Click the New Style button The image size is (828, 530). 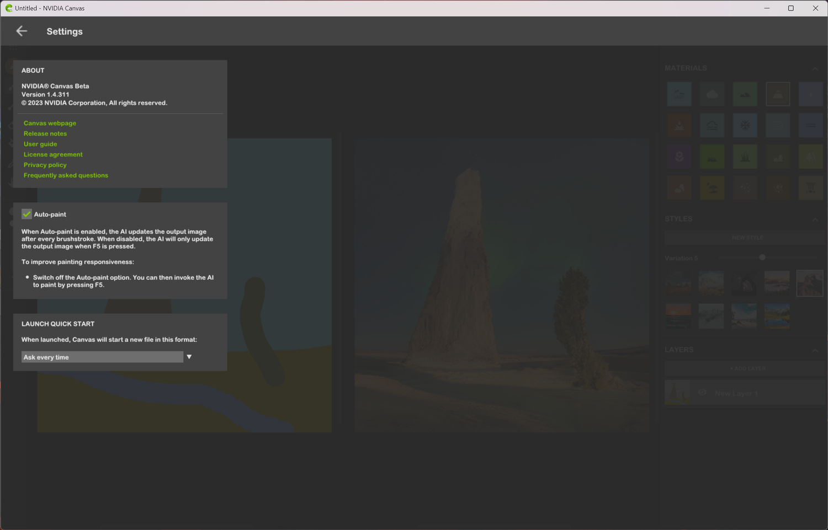[745, 238]
